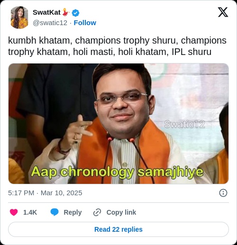Open the tweet info circle icon

tap(223, 193)
